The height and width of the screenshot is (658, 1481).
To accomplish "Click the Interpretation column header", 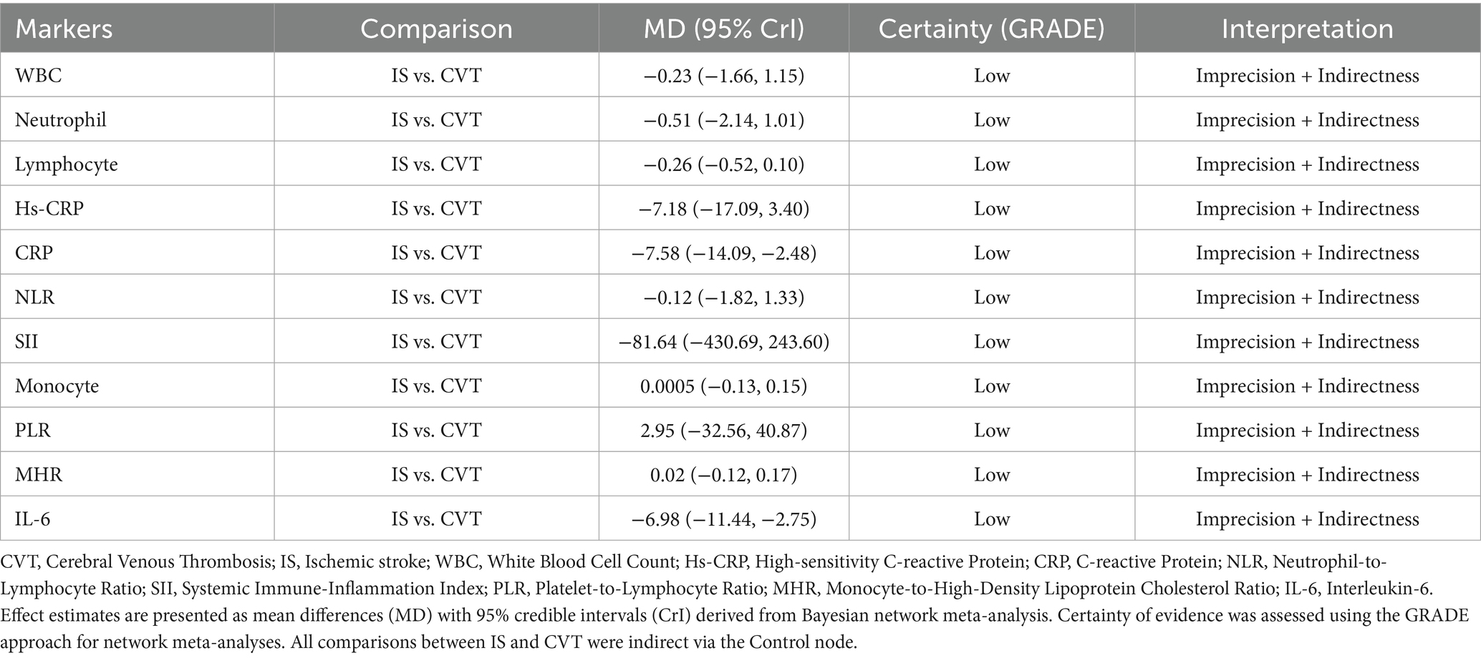I will click(x=1307, y=29).
